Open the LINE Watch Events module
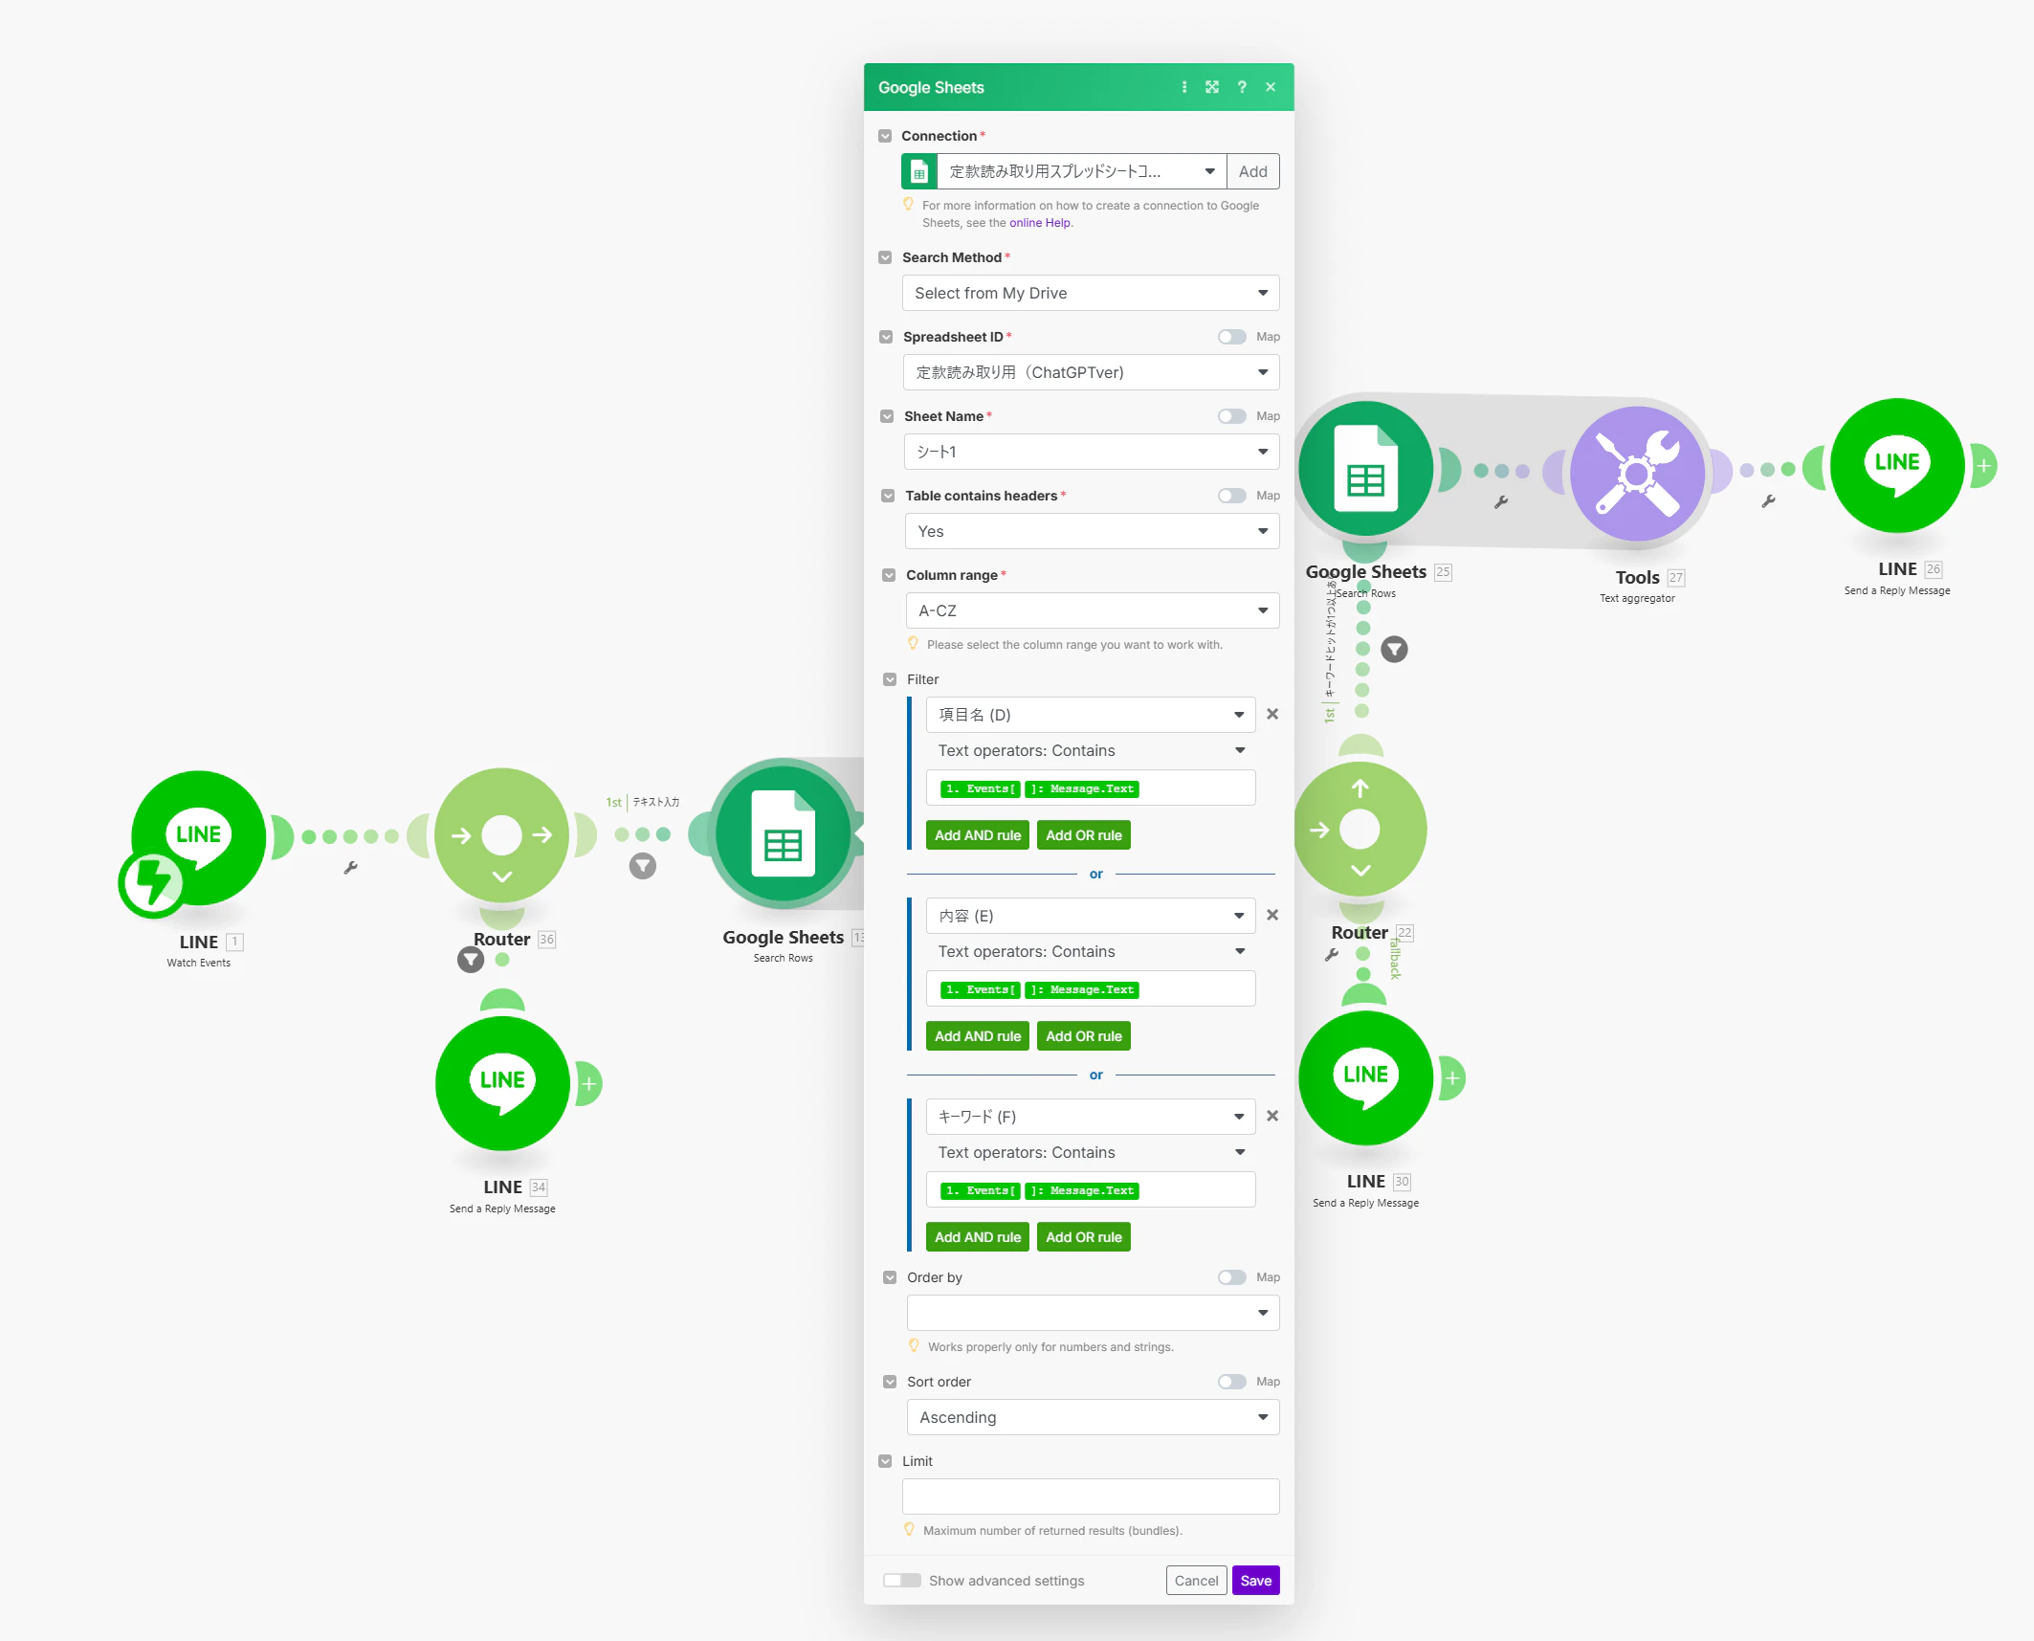Viewport: 2034px width, 1641px height. (198, 837)
